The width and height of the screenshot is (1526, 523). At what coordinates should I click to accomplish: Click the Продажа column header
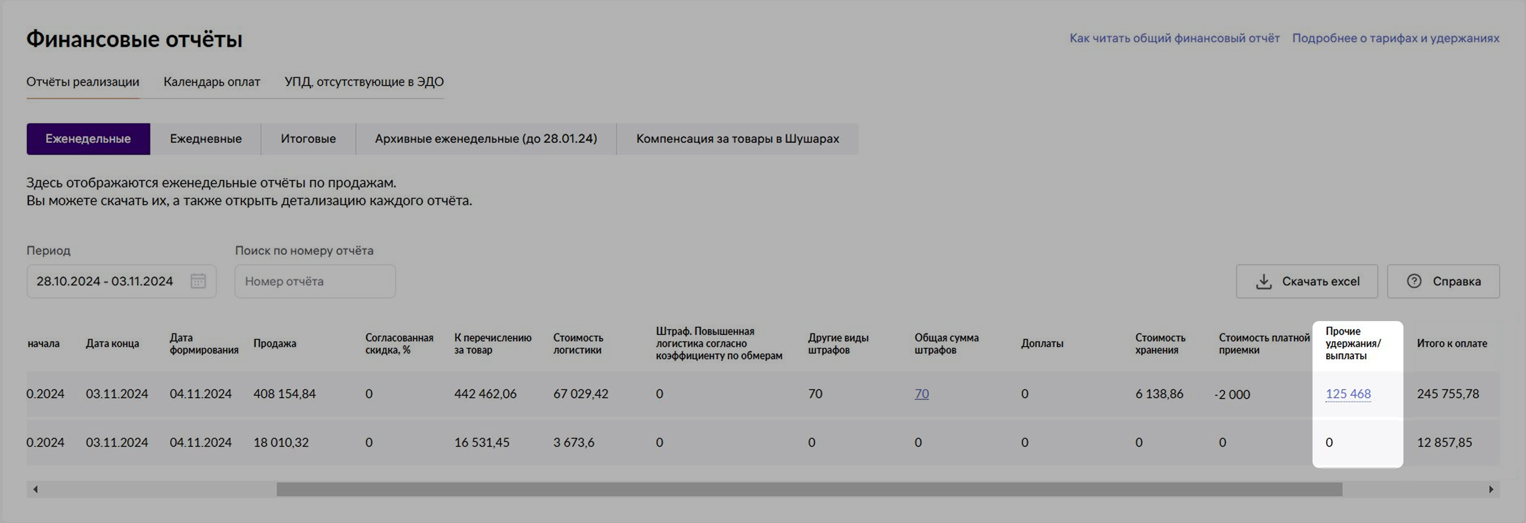275,344
